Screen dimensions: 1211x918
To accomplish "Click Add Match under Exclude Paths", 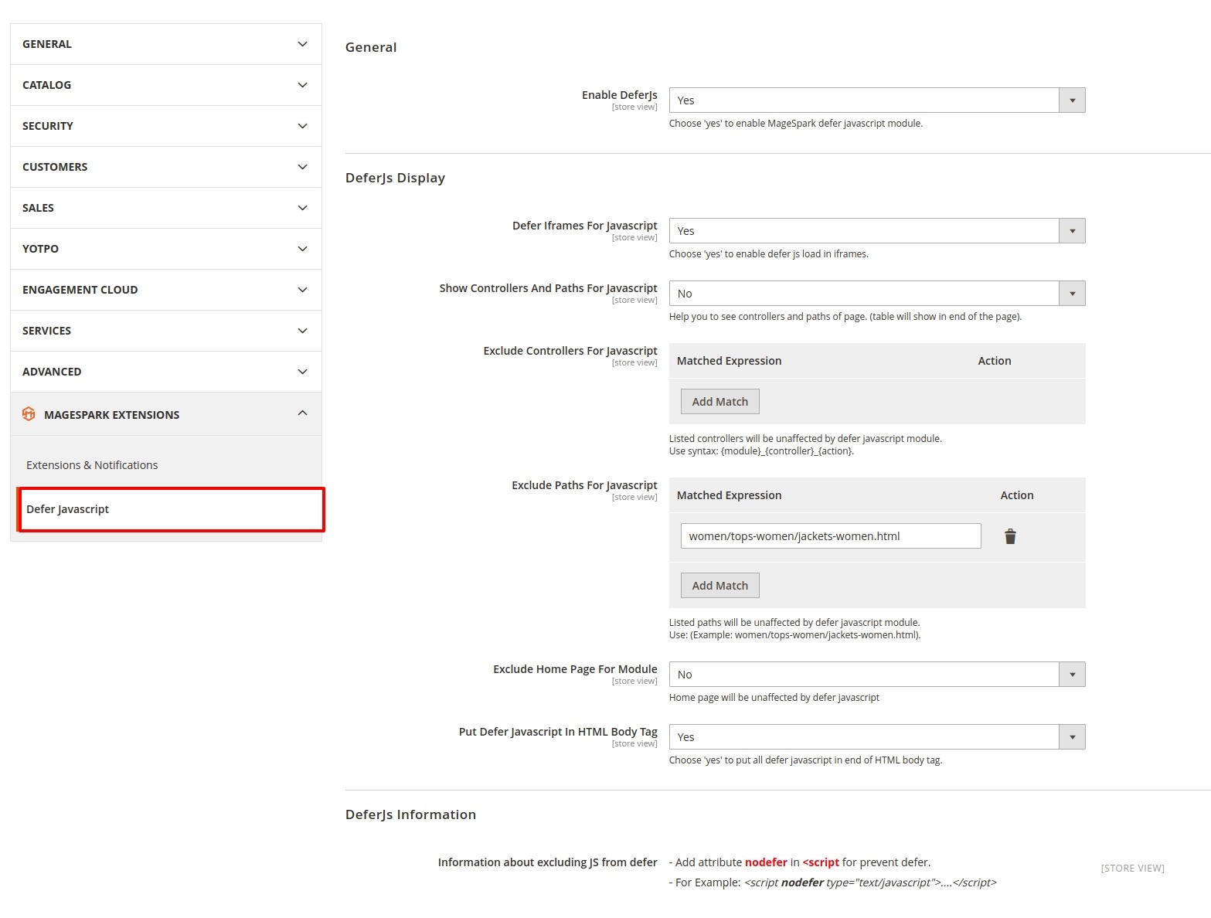I will coord(719,586).
